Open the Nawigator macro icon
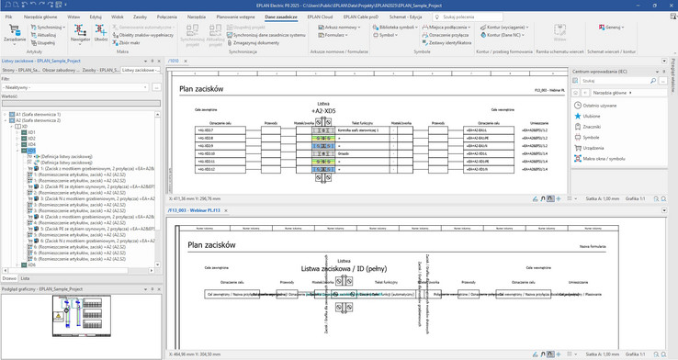Screen dimensions: 678x360 tap(80, 34)
